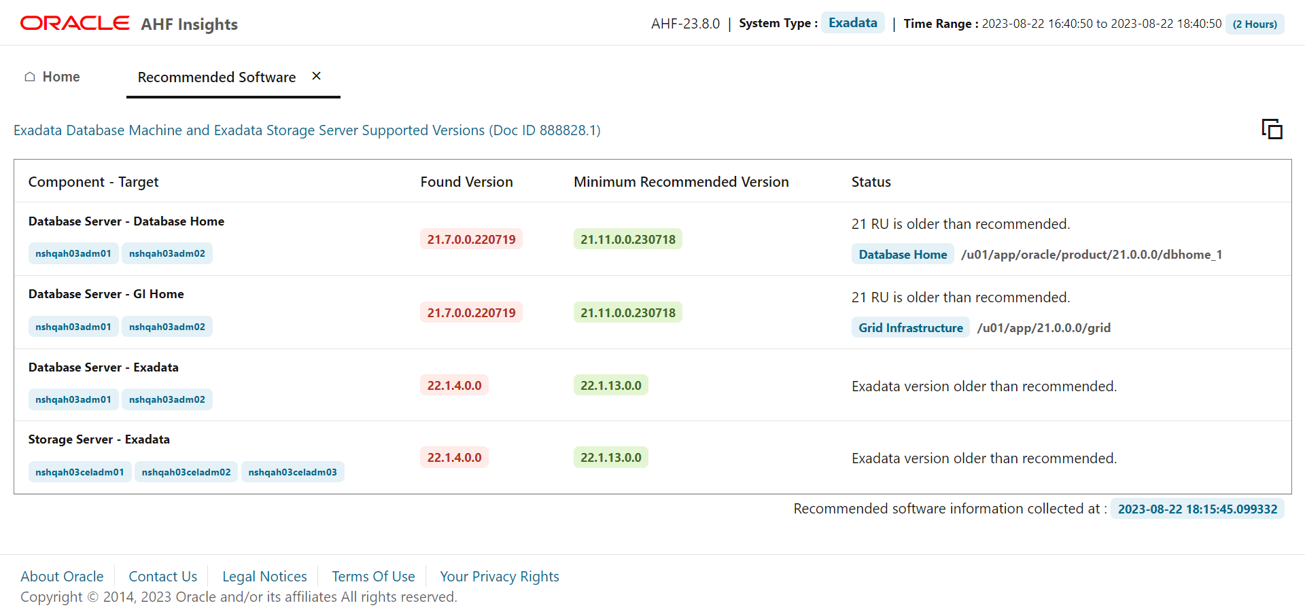Click 'Exadata version older' status in Storage Server row
This screenshot has height=614, width=1305.
coord(984,458)
